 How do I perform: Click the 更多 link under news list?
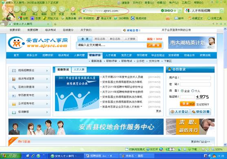159,111
